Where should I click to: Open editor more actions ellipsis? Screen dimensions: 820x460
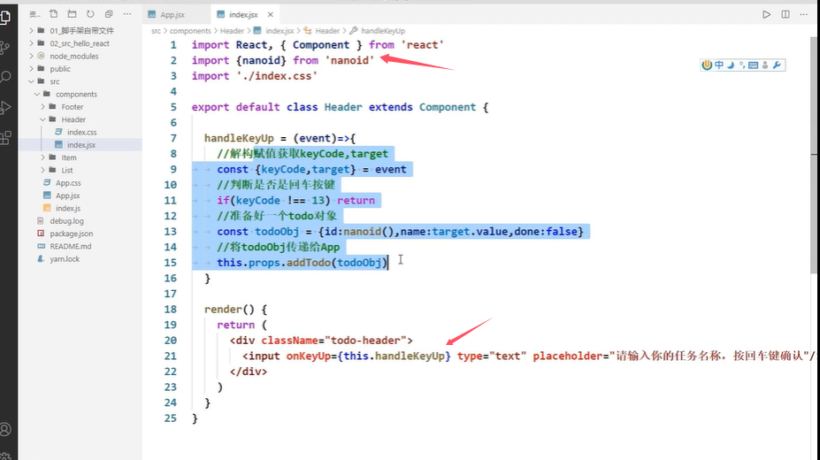coord(804,15)
